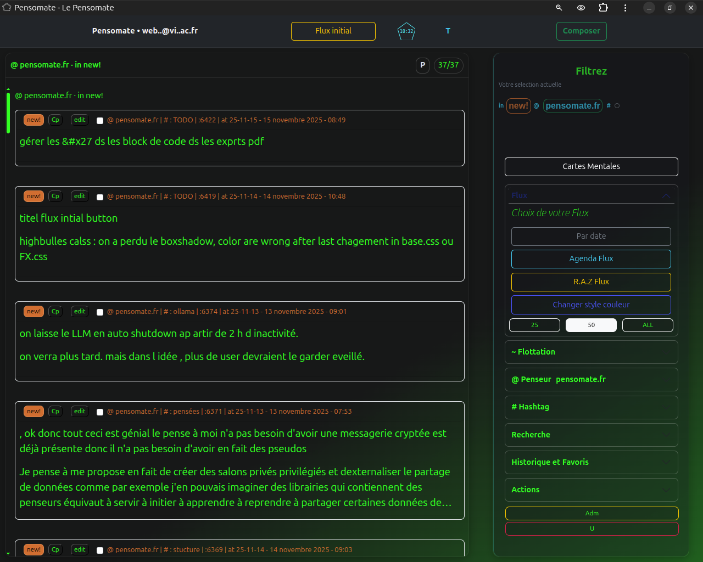
Task: Check the box on the ollama note 6374
Action: pos(100,312)
